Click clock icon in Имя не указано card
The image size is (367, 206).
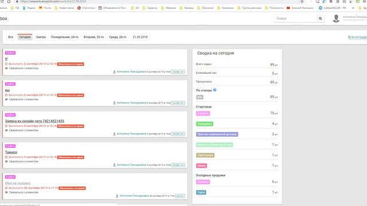tap(6, 188)
